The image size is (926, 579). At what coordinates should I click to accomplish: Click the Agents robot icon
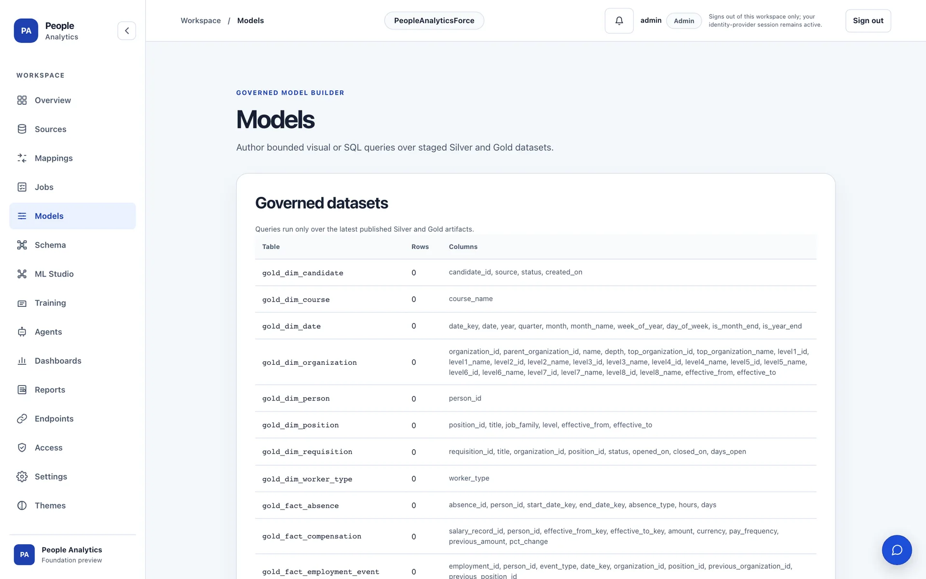(22, 332)
